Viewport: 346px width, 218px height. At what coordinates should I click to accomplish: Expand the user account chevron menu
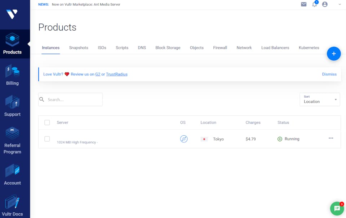[x=340, y=4]
